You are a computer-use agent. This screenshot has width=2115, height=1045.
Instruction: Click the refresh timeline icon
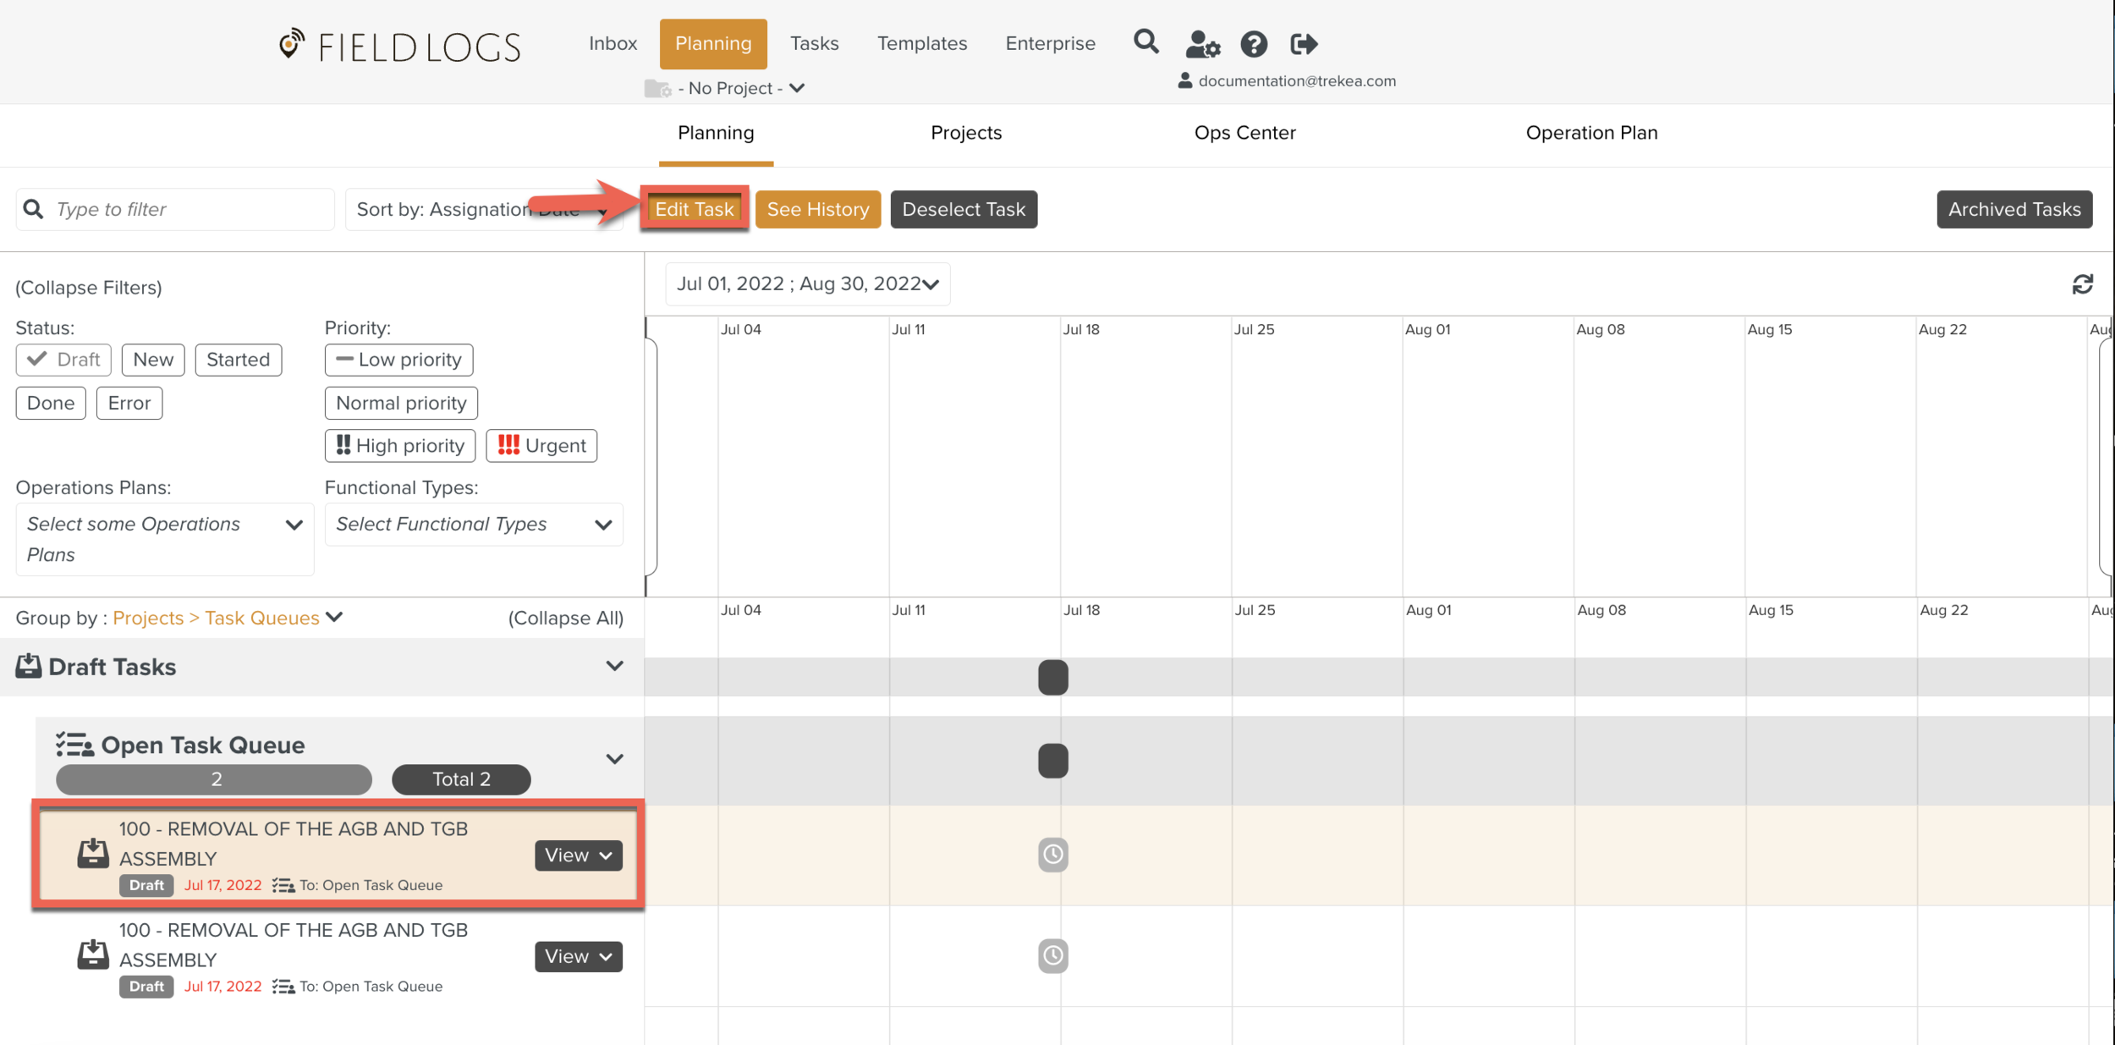(x=2082, y=284)
